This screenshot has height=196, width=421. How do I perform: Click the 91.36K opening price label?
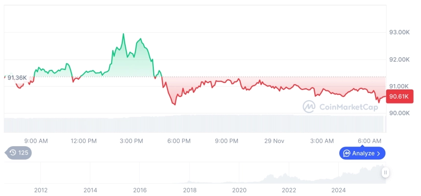tap(17, 78)
